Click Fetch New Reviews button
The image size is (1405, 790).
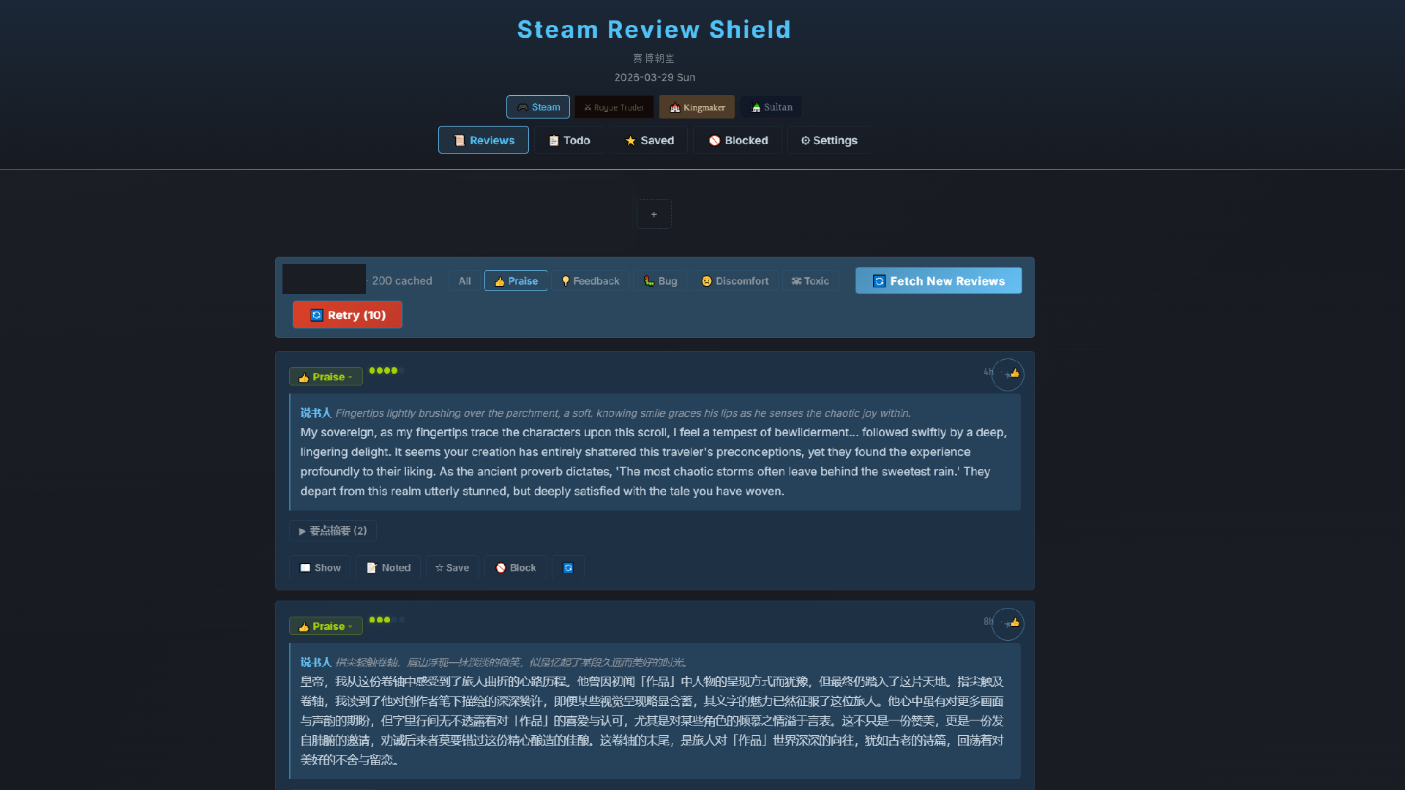(x=938, y=281)
